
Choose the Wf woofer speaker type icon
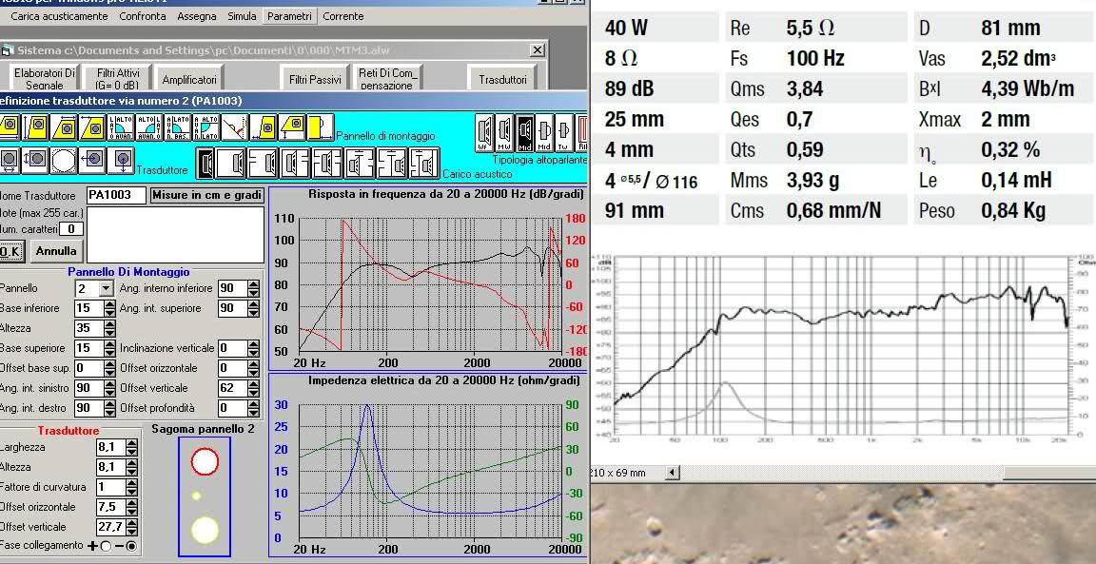(484, 132)
